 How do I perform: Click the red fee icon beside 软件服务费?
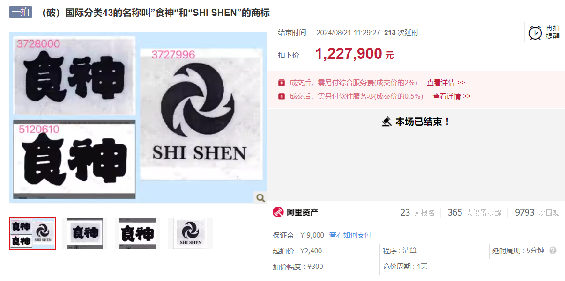pos(282,96)
